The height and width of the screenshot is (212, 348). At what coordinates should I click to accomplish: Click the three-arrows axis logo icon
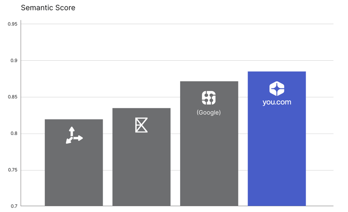[74, 135]
